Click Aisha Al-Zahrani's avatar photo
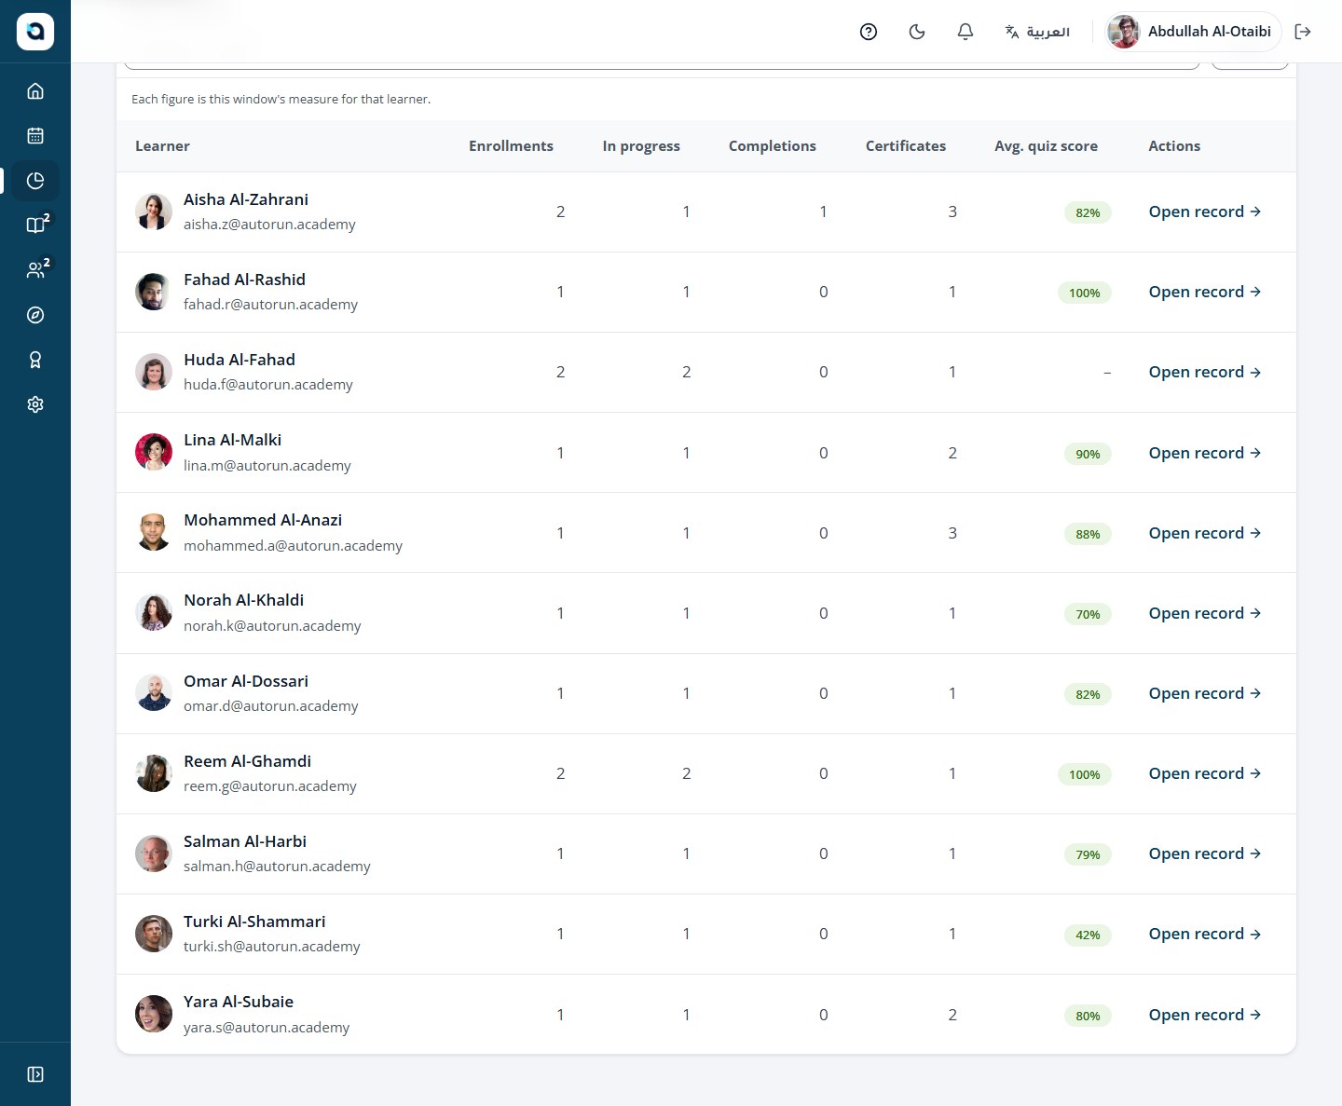Screen dimensions: 1342x1106 tap(154, 212)
